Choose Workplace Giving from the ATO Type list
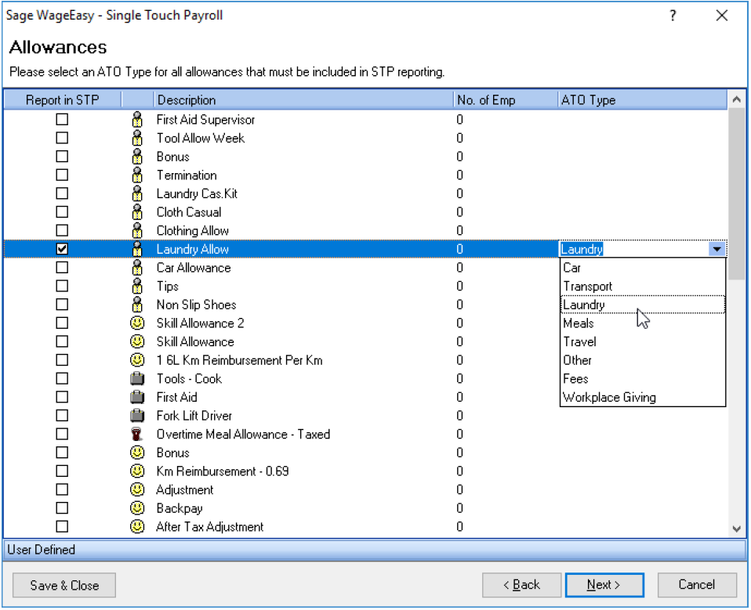 (643, 397)
